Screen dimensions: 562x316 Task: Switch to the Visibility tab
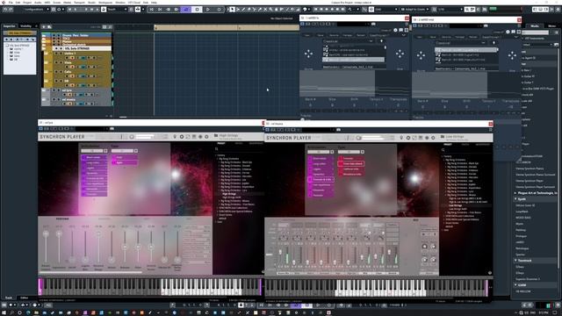25,26
